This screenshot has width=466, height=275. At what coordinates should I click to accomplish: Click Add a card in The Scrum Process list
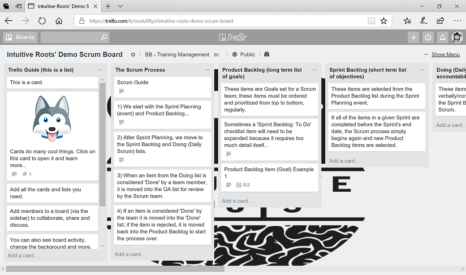130,254
